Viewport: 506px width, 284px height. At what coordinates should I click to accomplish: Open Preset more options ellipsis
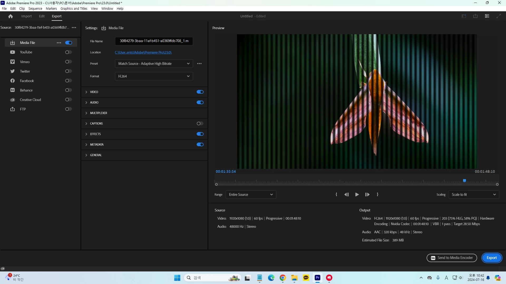199,64
